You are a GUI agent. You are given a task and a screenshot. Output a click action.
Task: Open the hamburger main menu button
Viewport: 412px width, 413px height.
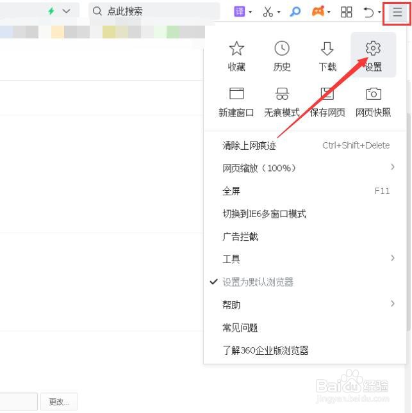397,12
